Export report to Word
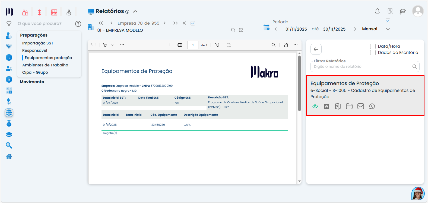 (326, 106)
